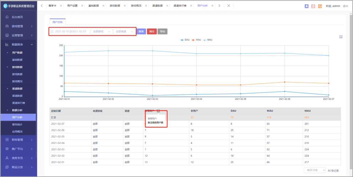Open 后台首页 via its house icon
Image resolution: width=353 pixels, height=177 pixels.
tap(7, 17)
